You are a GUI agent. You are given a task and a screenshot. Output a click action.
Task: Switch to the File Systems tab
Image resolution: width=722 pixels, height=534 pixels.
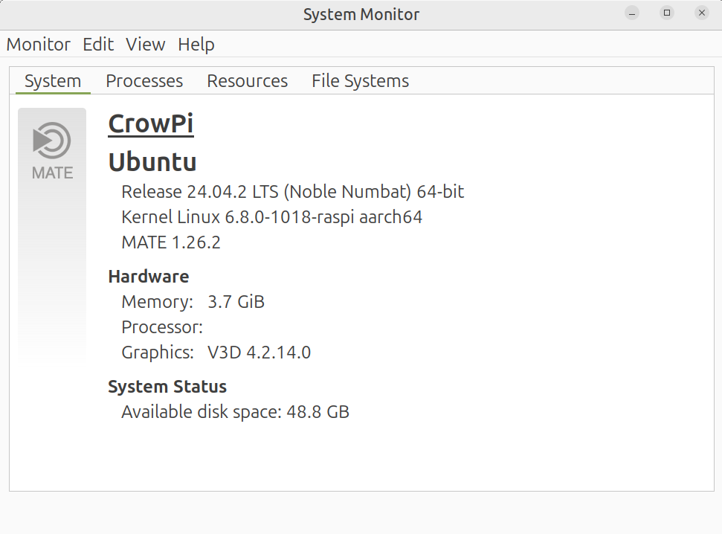tap(360, 81)
